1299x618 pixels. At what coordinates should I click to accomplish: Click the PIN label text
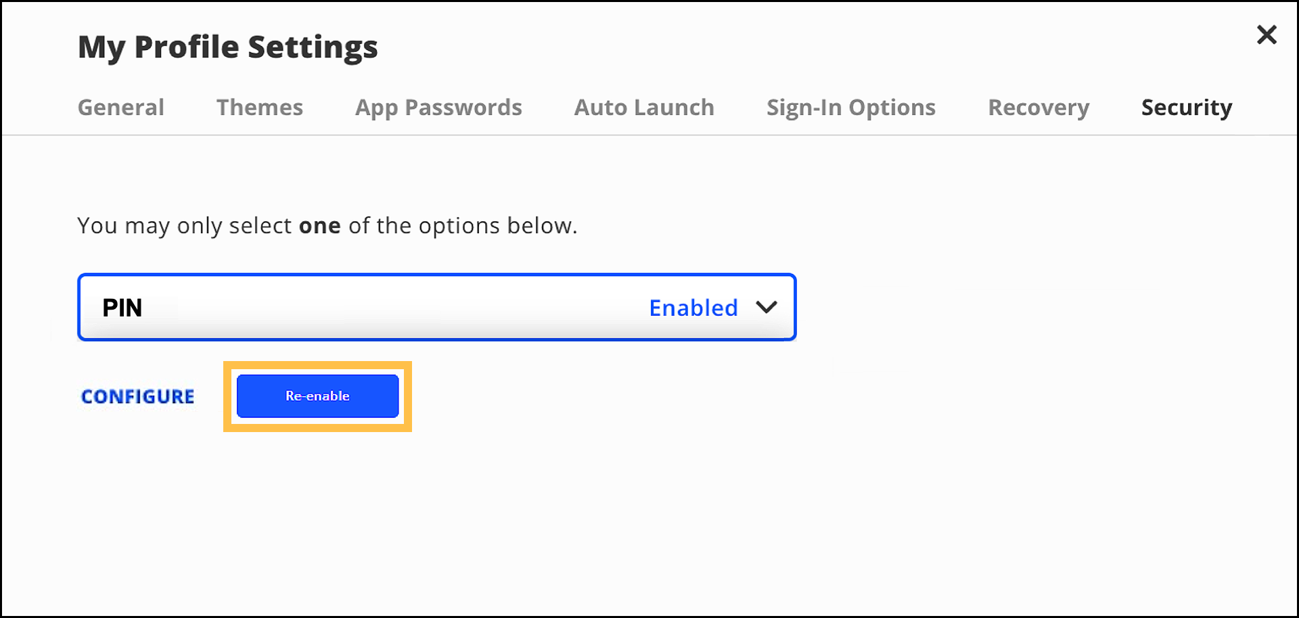coord(123,308)
